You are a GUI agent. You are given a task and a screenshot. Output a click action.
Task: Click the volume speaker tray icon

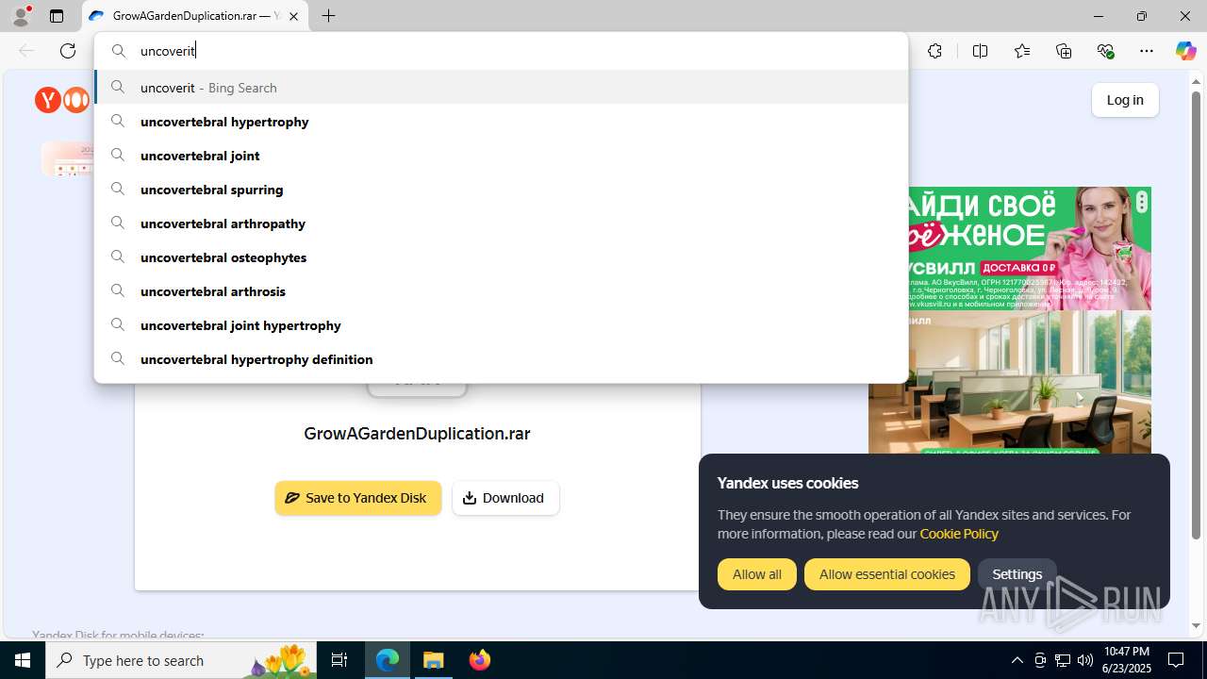point(1085,660)
